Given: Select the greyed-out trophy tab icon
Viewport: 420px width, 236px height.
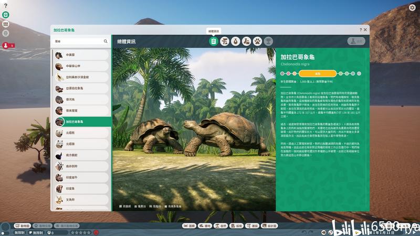Looking at the screenshot, I should (x=268, y=41).
